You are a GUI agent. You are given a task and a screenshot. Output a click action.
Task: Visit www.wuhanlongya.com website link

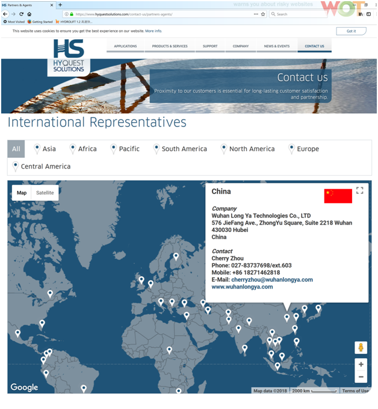242,287
